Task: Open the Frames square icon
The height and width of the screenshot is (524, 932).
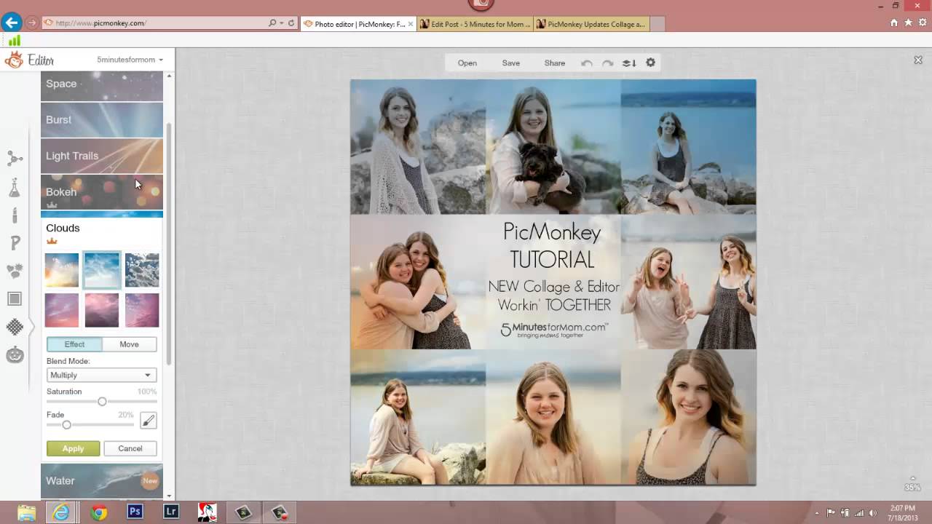Action: point(15,299)
